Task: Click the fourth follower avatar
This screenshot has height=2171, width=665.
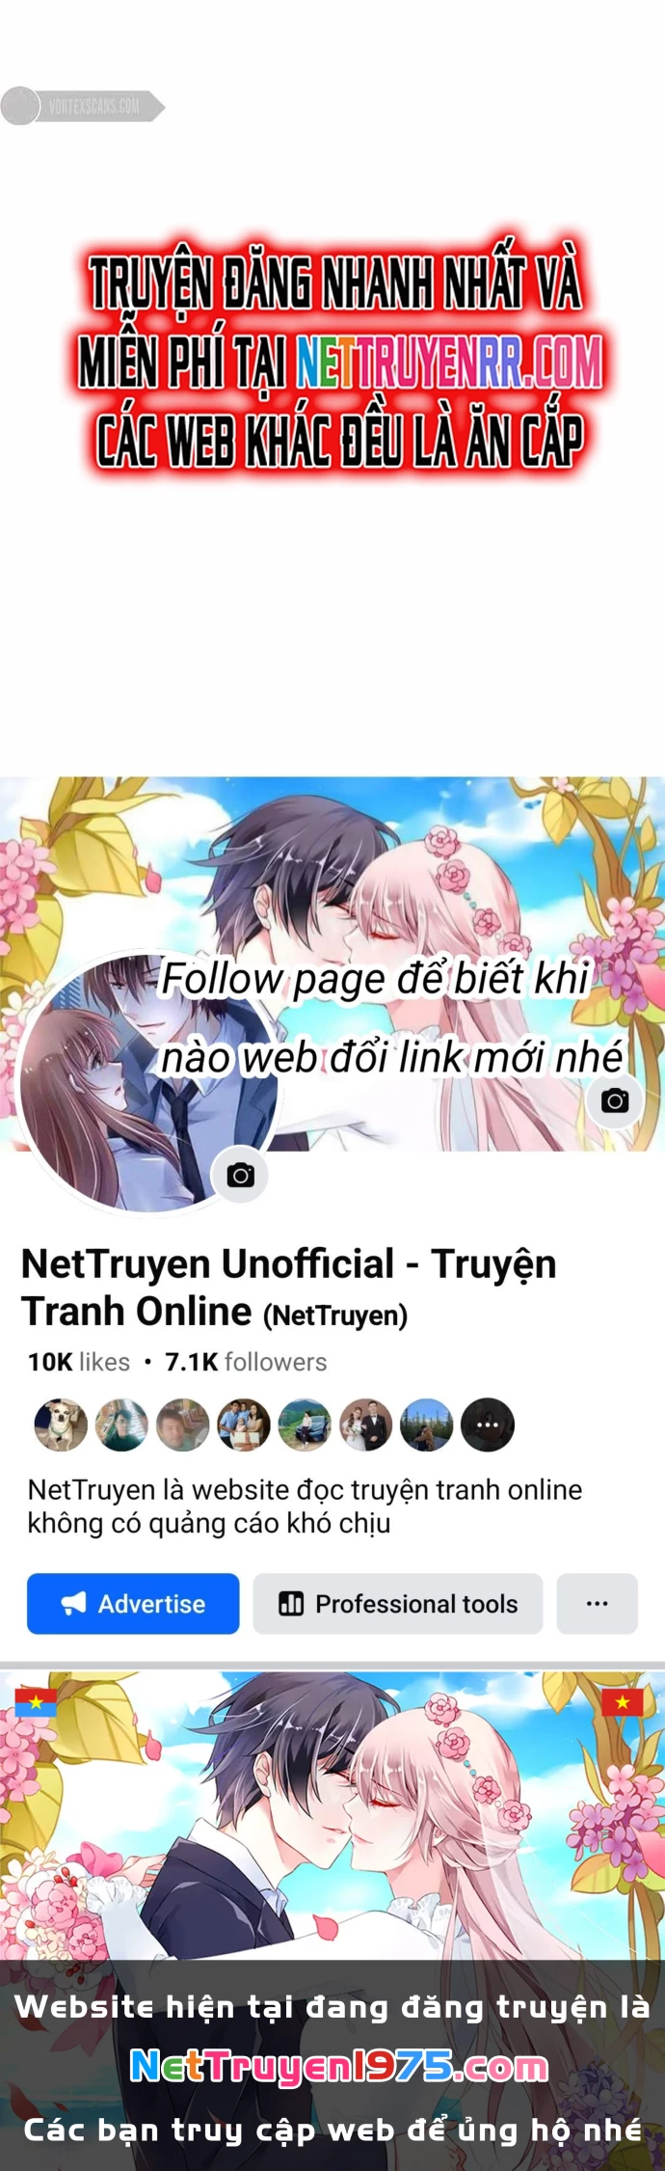Action: pyautogui.click(x=244, y=1425)
